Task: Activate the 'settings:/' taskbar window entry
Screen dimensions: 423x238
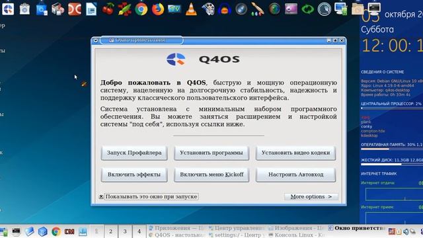Action: [237, 235]
